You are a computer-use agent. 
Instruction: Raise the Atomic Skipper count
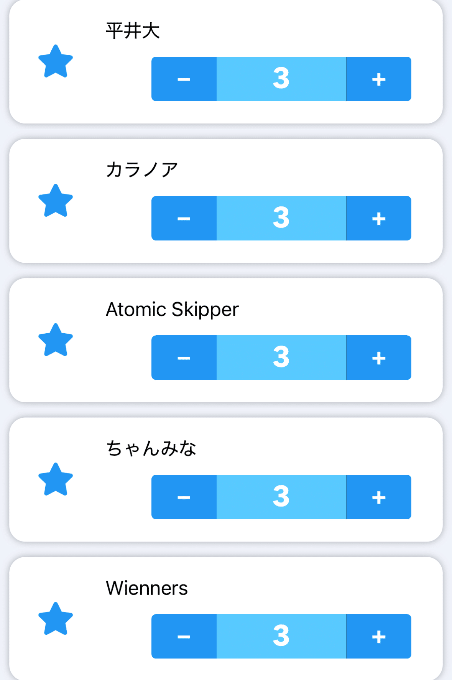(x=379, y=358)
